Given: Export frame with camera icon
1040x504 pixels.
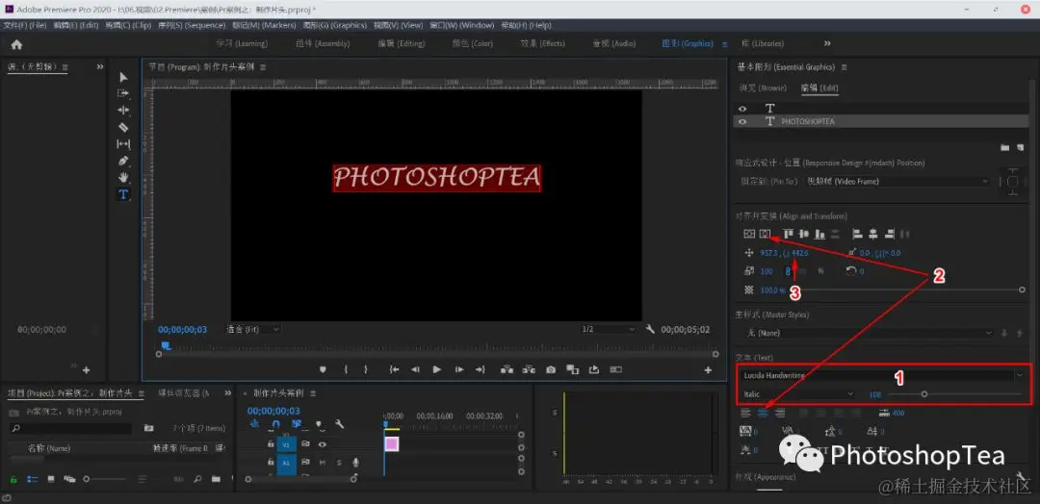Looking at the screenshot, I should coord(551,369).
